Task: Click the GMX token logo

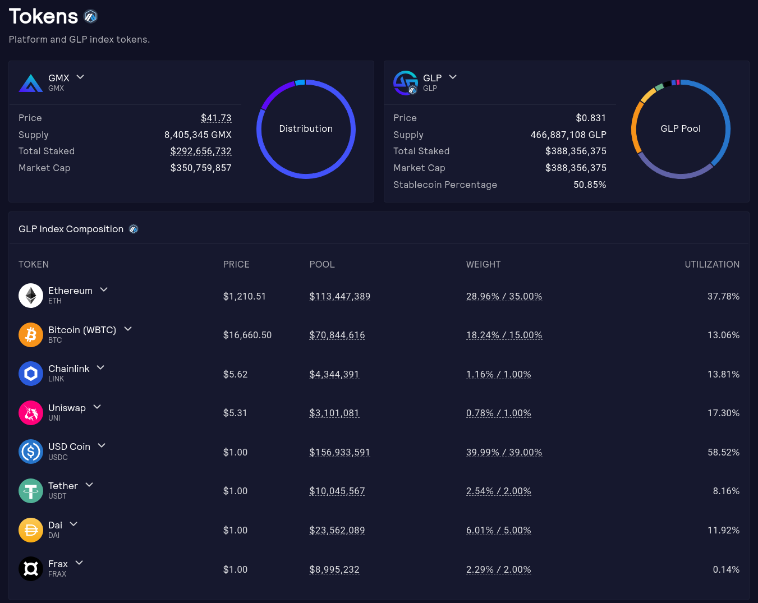Action: 31,82
